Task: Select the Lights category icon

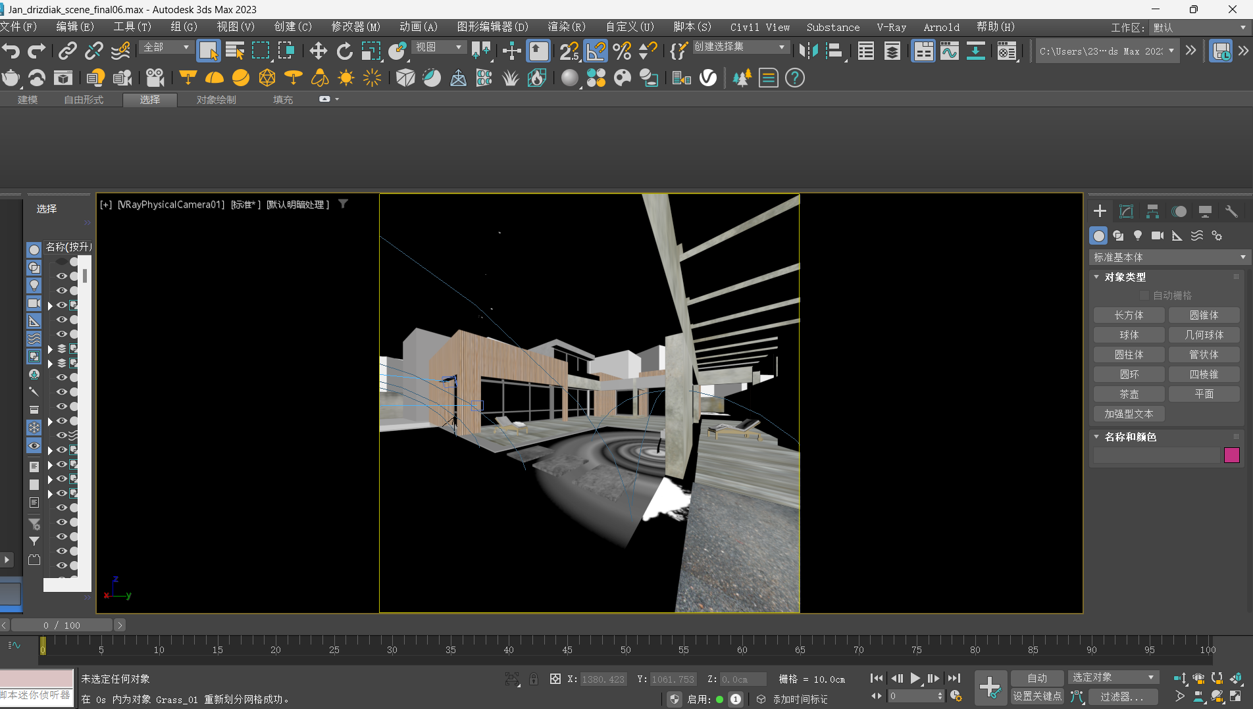Action: [x=1138, y=235]
